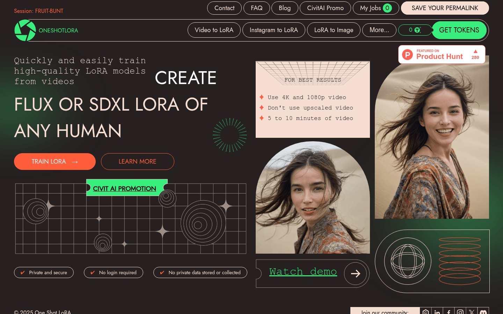Click '5 to 10 minutes of video' tip
Image resolution: width=503 pixels, height=314 pixels.
point(311,118)
